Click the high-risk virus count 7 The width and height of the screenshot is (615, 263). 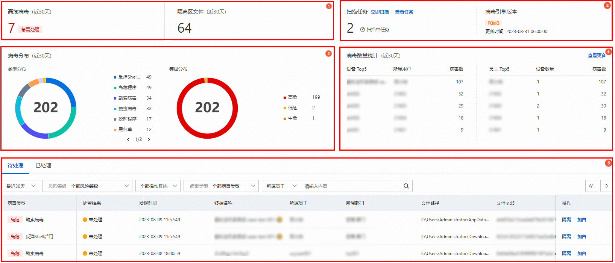tap(11, 28)
